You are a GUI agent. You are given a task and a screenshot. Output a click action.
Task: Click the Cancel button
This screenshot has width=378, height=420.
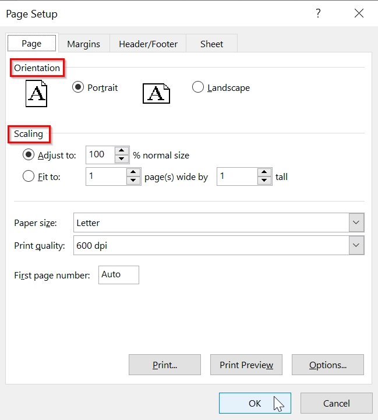pyautogui.click(x=337, y=403)
